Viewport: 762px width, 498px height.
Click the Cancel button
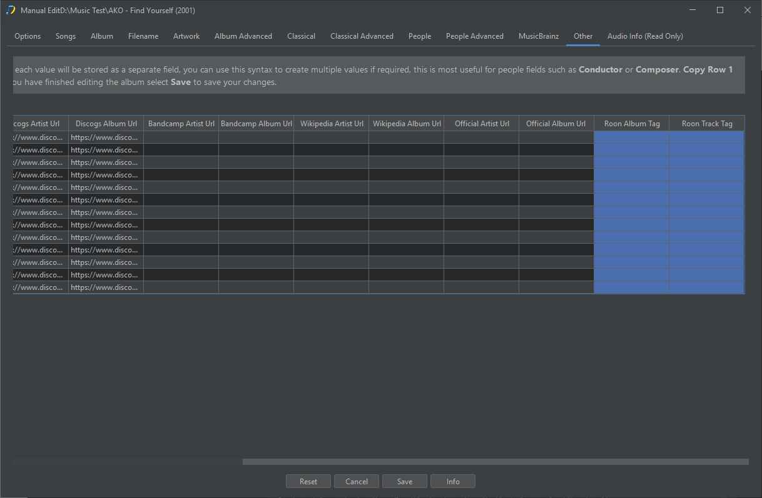click(357, 482)
